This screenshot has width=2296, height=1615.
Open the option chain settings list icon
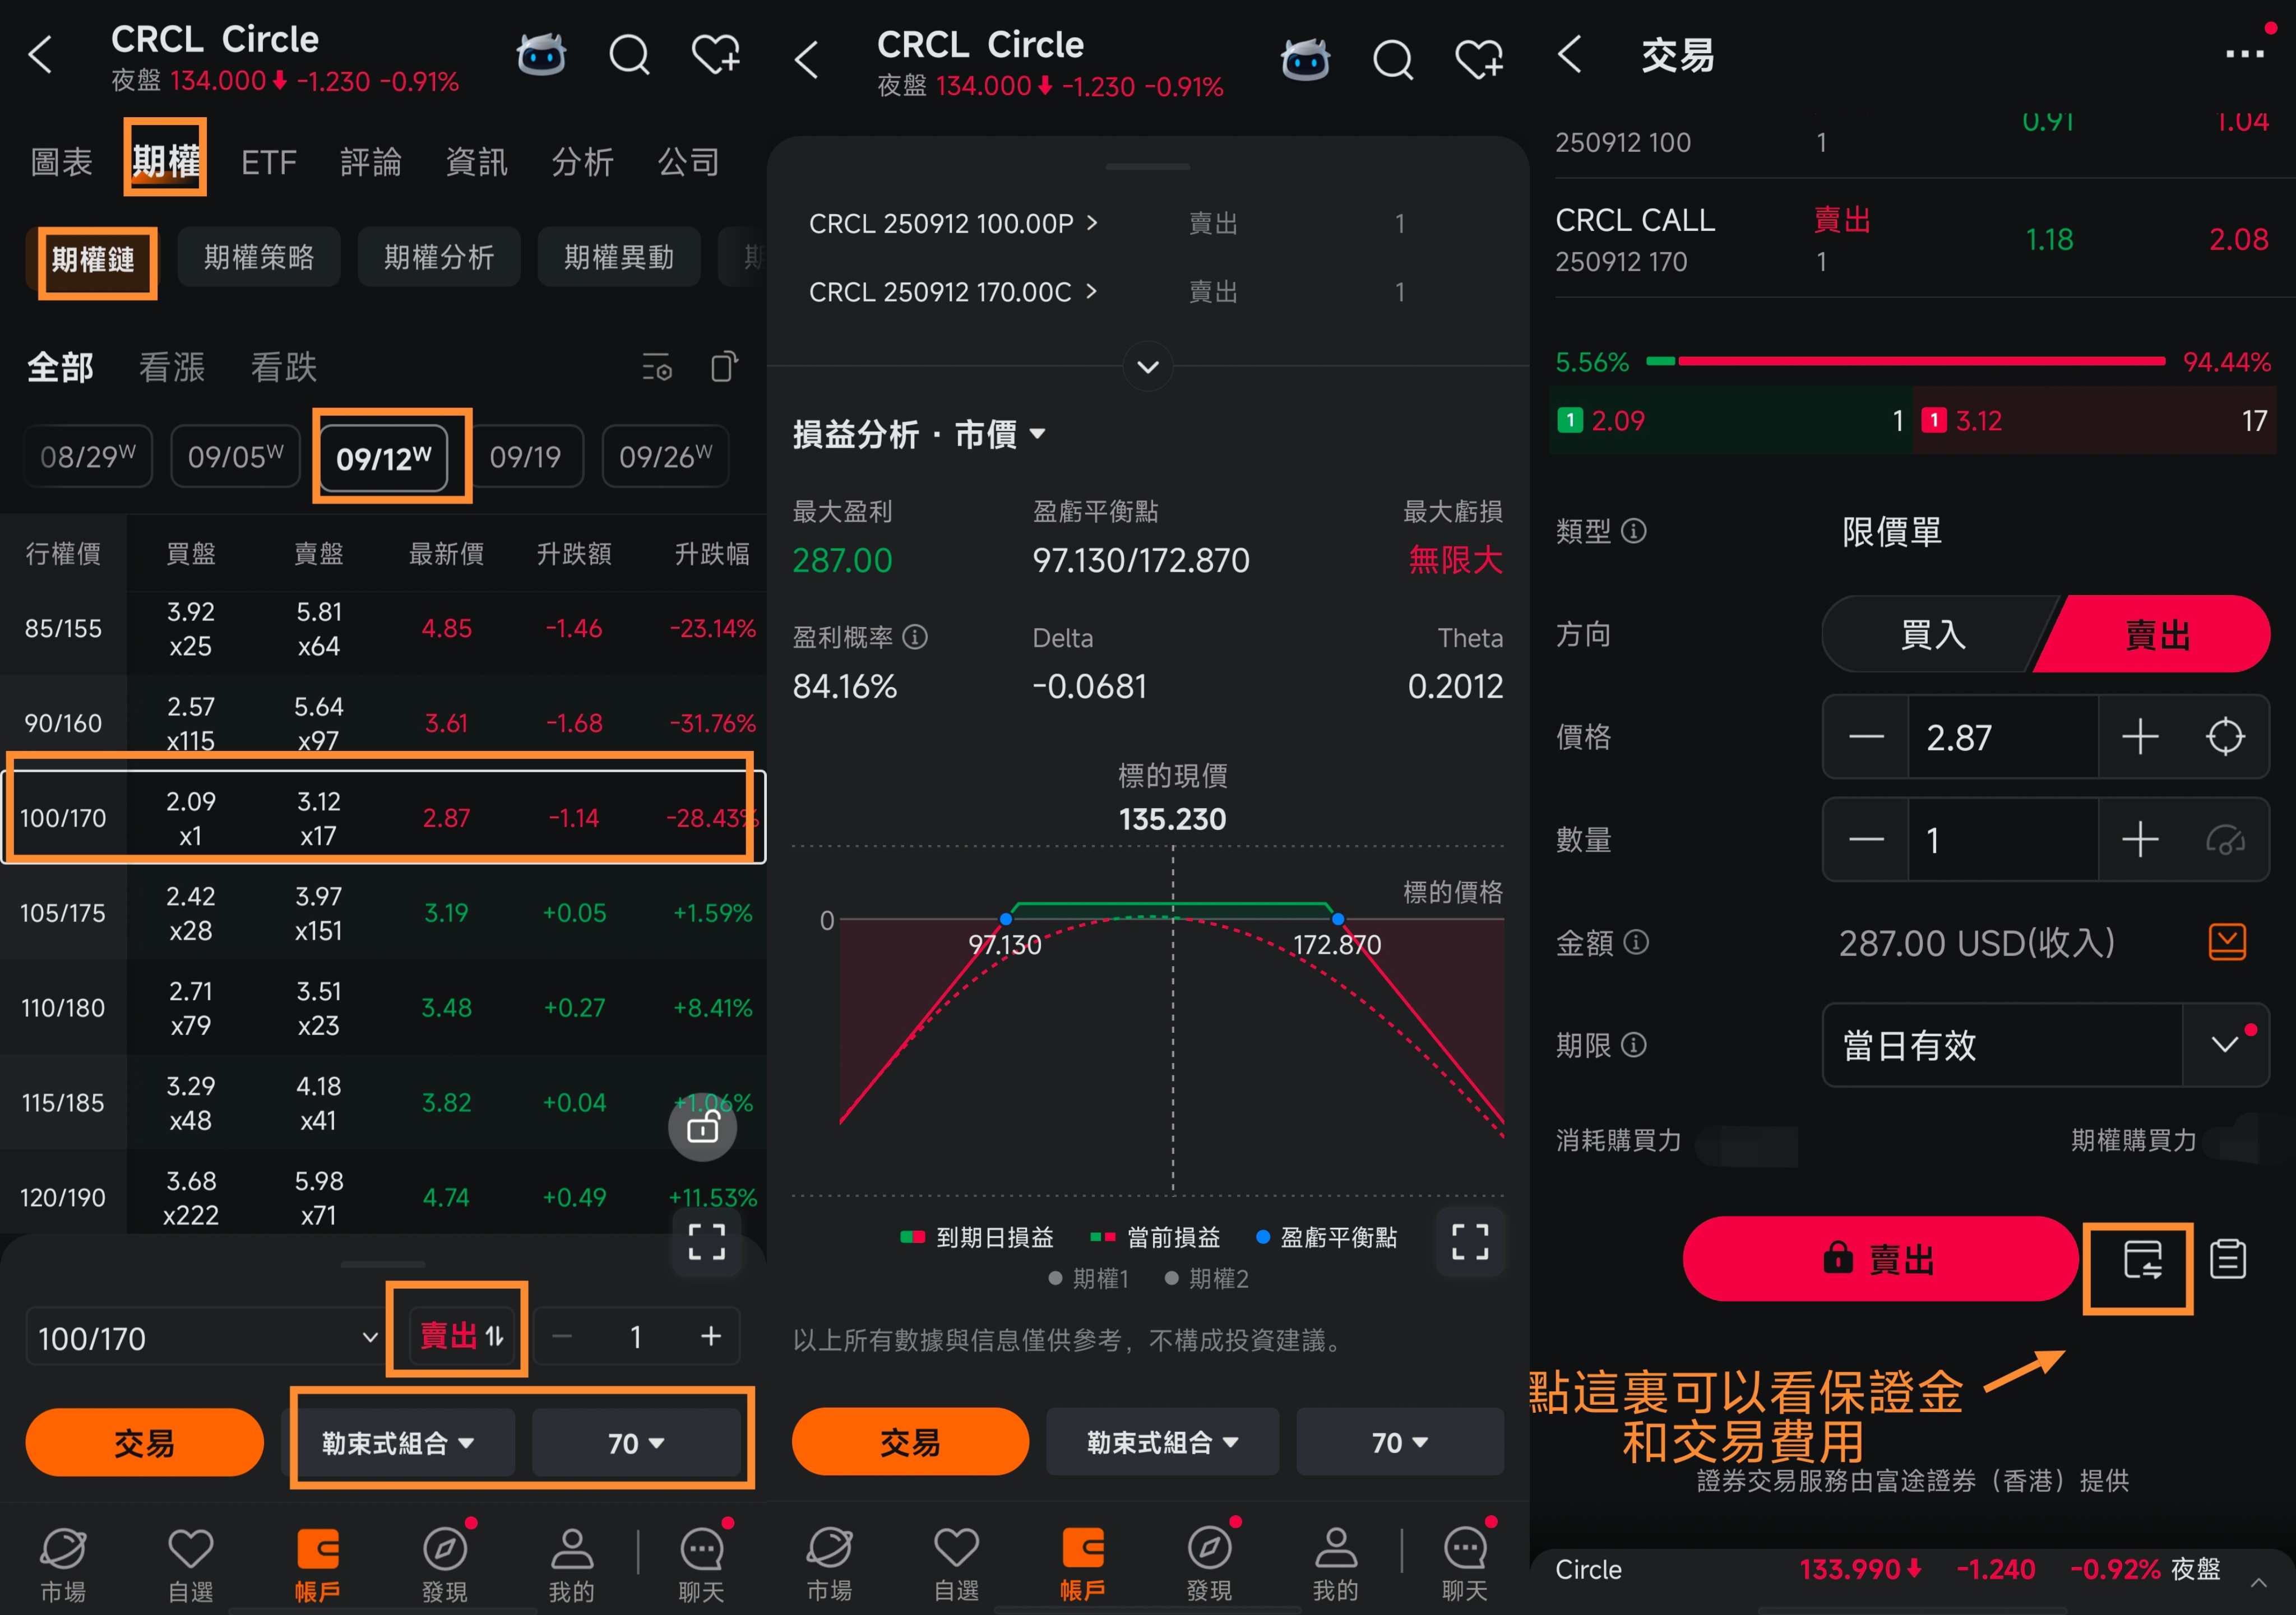(x=657, y=367)
